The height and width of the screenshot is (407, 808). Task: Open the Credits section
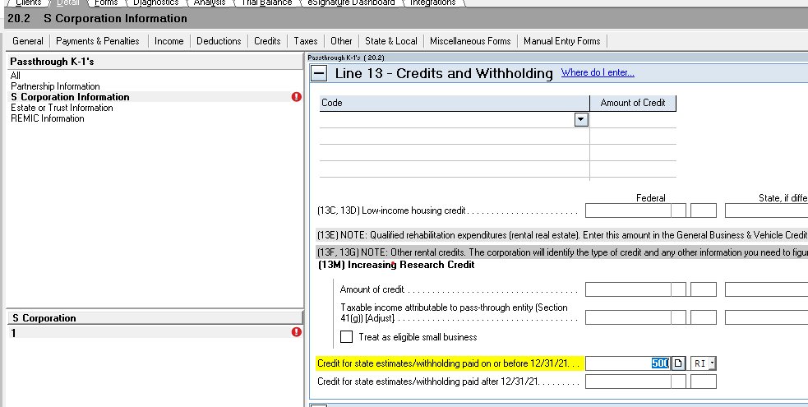[267, 41]
